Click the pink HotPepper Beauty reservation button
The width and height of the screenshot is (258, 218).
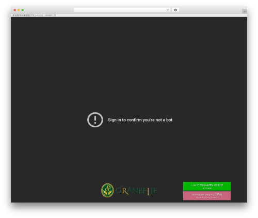click(207, 196)
